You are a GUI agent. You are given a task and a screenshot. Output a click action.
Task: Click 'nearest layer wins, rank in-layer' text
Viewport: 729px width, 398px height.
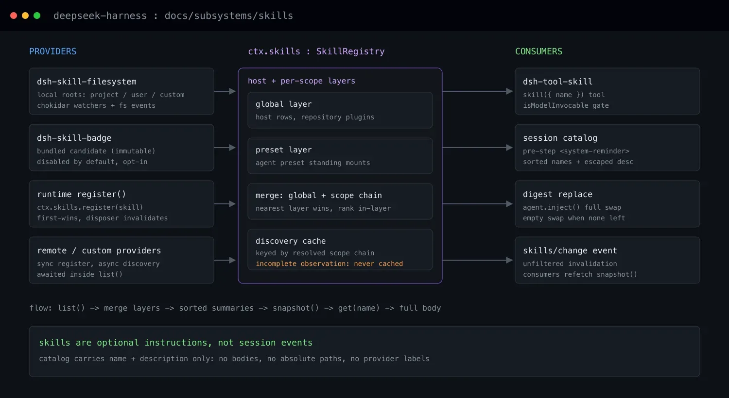point(323,208)
